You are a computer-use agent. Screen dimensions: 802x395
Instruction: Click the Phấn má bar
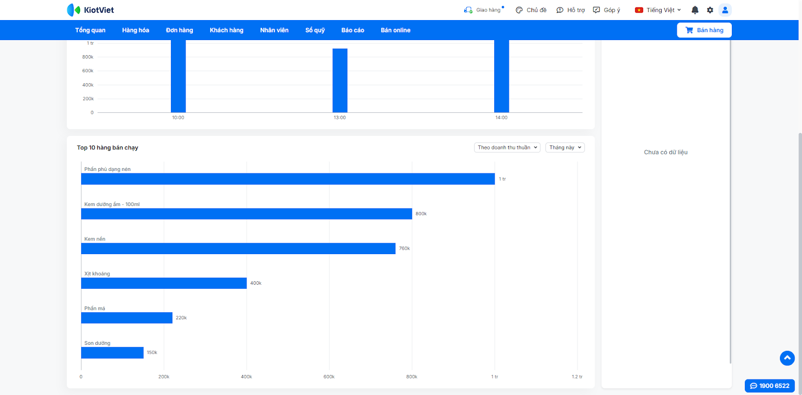(x=127, y=318)
